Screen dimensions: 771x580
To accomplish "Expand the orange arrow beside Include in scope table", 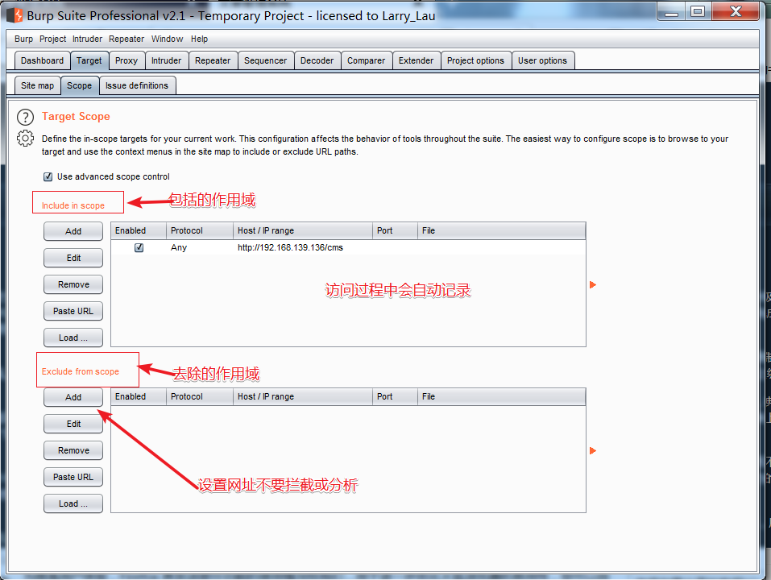I will click(592, 284).
